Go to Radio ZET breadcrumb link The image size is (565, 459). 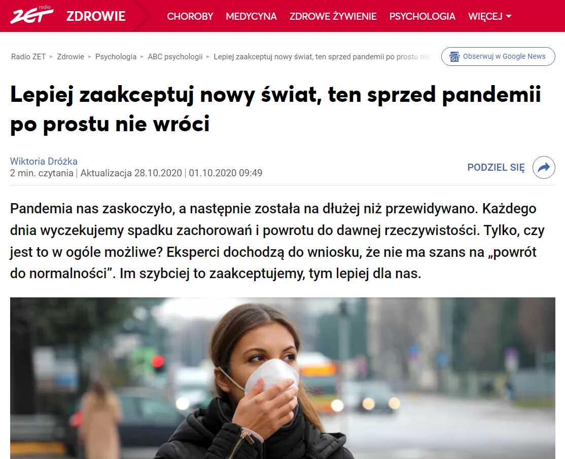[x=28, y=57]
